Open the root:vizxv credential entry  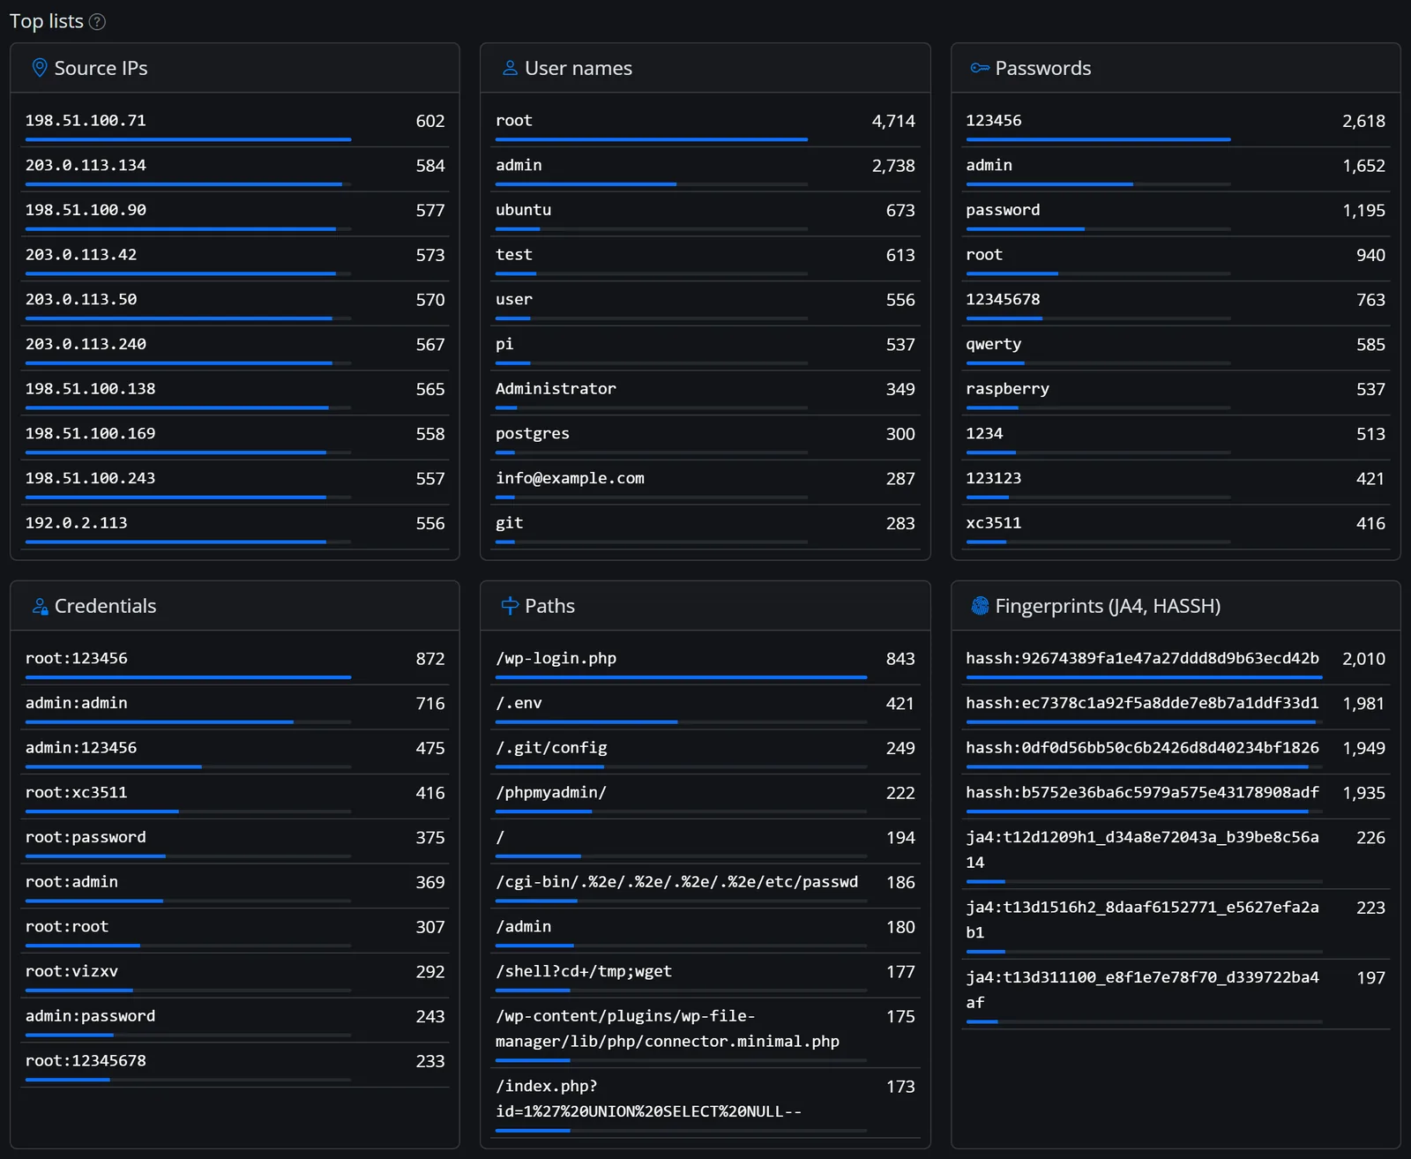coord(235,976)
